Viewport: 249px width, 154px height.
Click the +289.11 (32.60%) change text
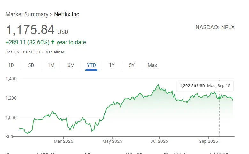click(x=27, y=42)
